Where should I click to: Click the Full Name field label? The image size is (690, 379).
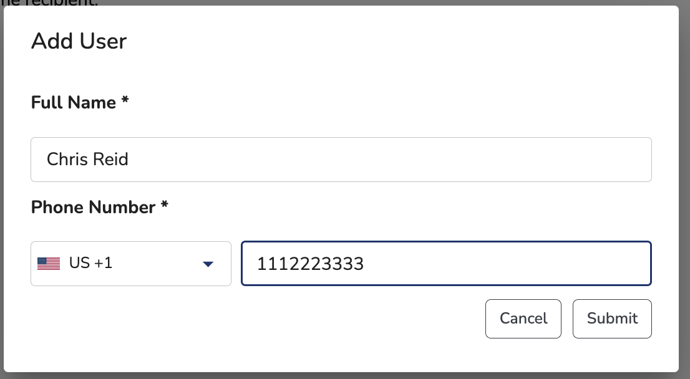(74, 102)
